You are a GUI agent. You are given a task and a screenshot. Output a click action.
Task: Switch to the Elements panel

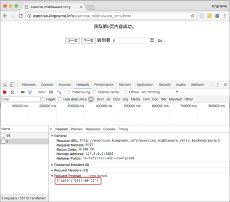[x=28, y=85]
